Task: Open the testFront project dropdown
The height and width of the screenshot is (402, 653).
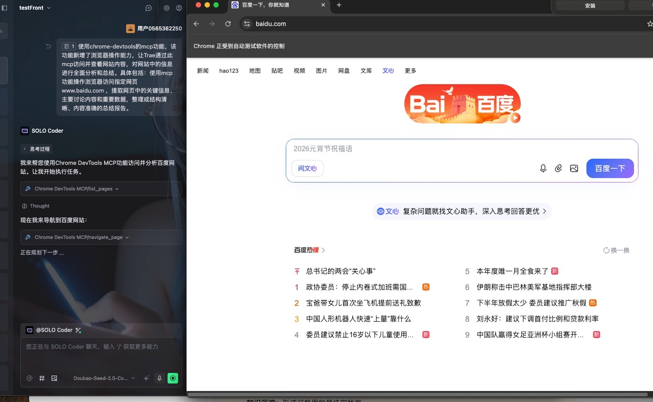Action: (35, 8)
